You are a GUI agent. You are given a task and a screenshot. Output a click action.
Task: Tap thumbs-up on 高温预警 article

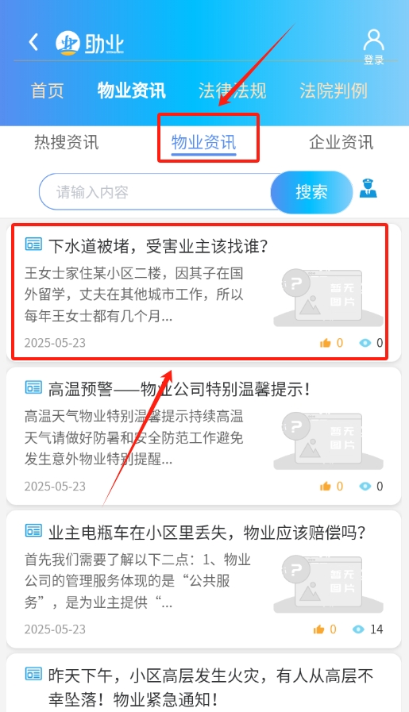tap(326, 487)
